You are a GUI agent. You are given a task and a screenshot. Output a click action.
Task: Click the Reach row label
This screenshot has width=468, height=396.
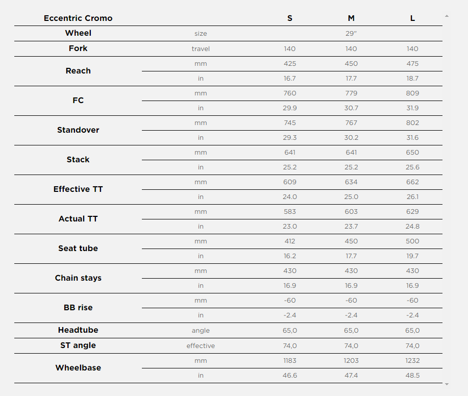pos(78,71)
